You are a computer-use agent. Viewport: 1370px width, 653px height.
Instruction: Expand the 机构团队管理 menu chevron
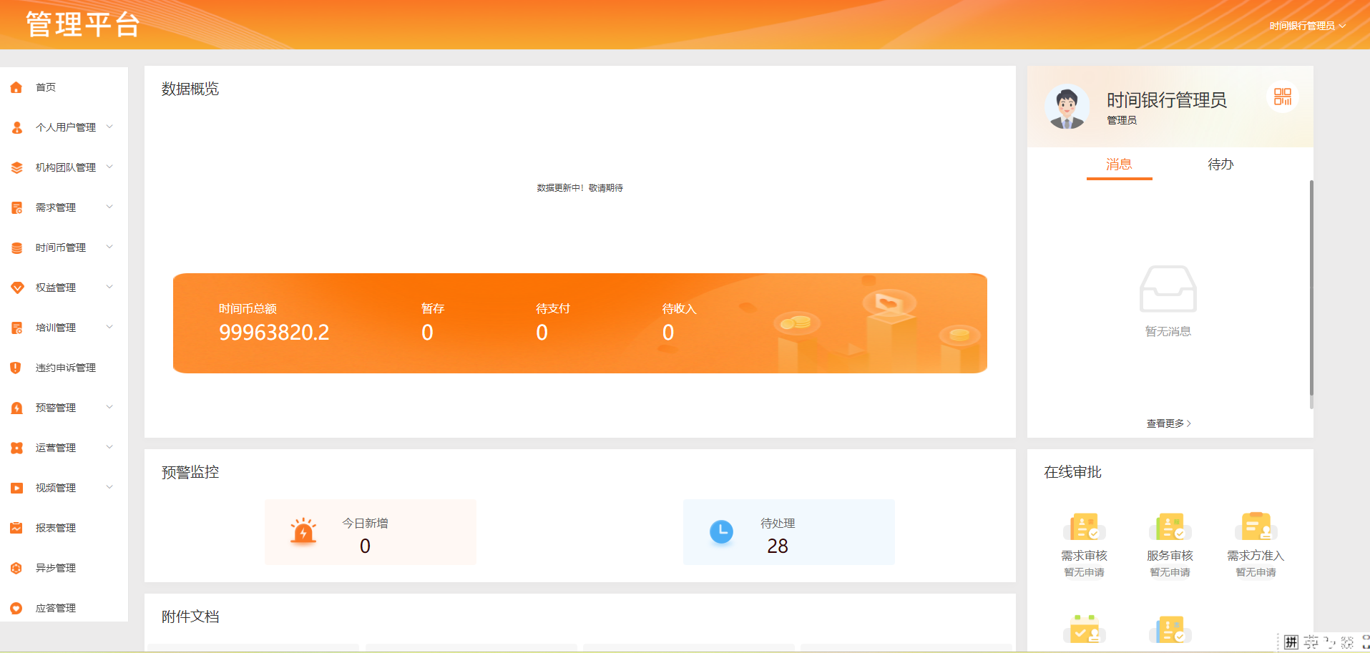coord(109,167)
